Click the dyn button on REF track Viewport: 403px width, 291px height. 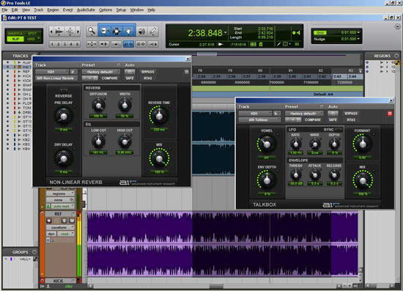(51, 234)
